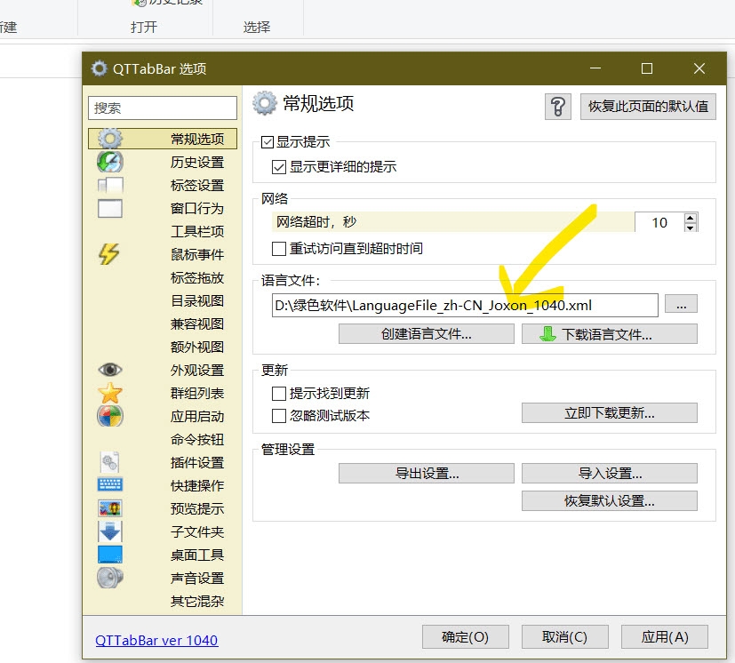The image size is (735, 663).
Task: Click the preview image icon beside 预览提示
Action: [108, 508]
